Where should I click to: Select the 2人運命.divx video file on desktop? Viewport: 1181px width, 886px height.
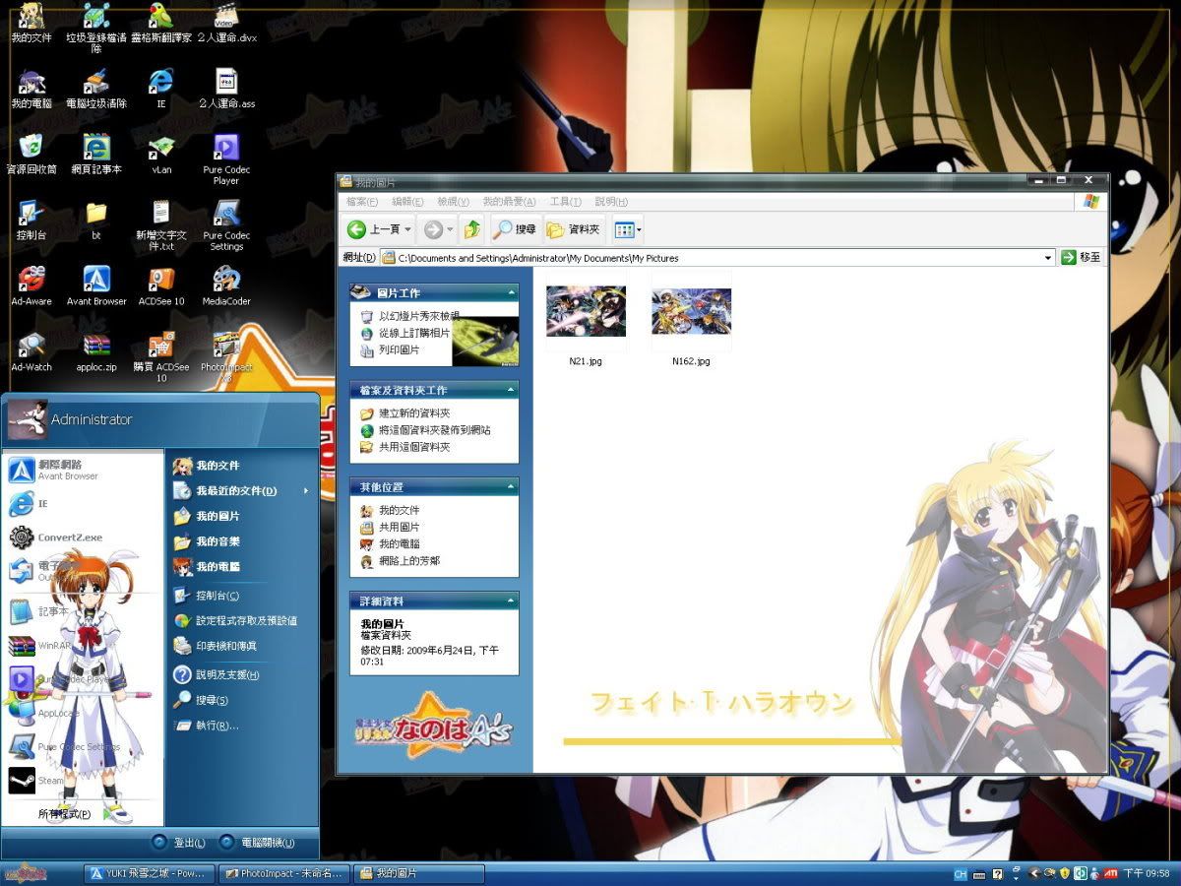click(226, 24)
